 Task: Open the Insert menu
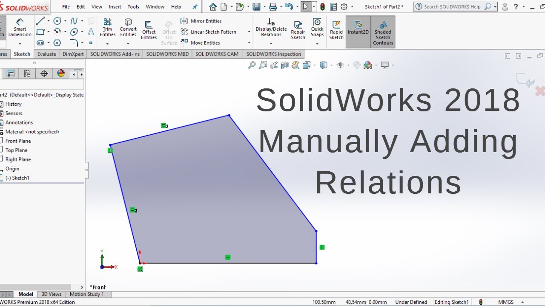tap(115, 7)
